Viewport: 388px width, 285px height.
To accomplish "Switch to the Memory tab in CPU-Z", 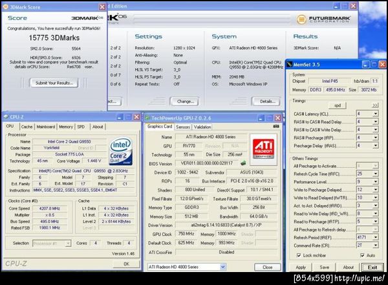I will click(66, 127).
